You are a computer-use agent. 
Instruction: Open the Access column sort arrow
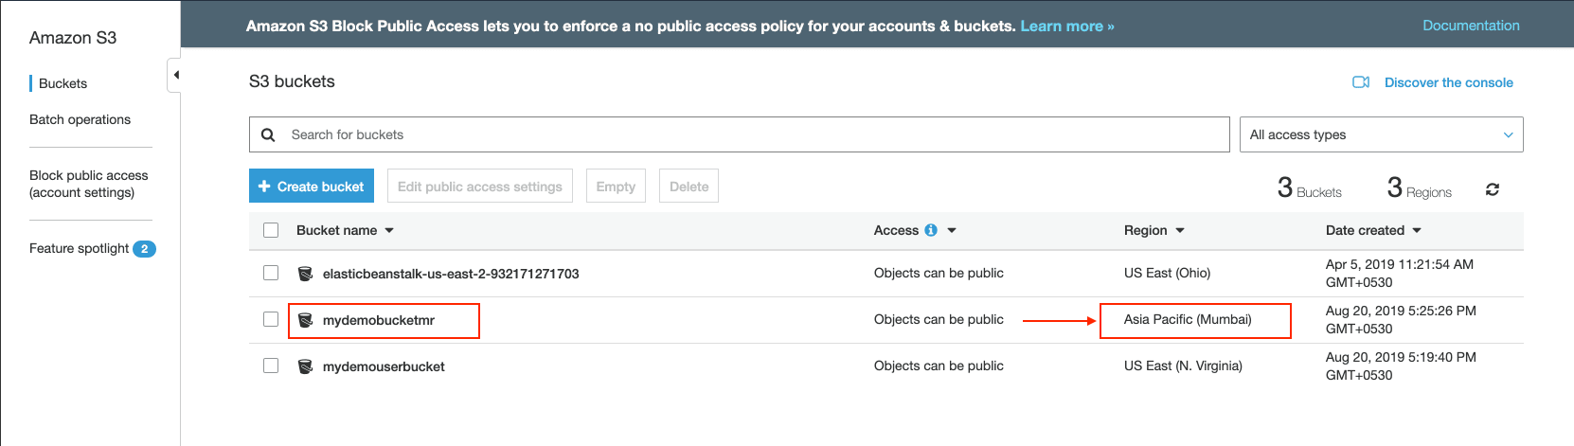tap(952, 231)
